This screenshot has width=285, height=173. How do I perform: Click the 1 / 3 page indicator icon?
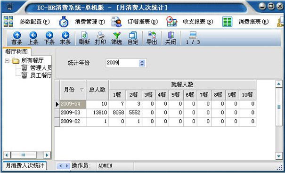point(193,35)
